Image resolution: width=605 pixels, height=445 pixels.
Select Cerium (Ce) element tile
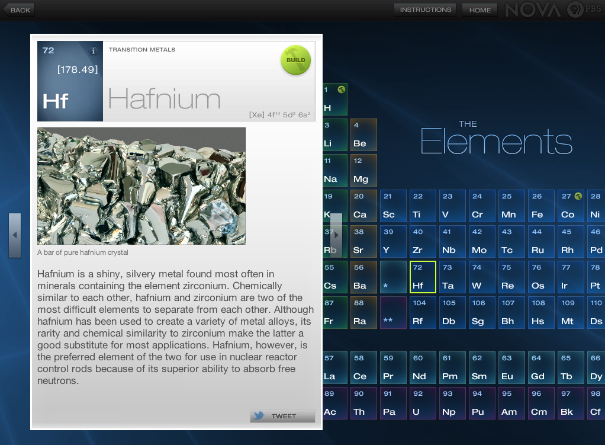(x=363, y=368)
